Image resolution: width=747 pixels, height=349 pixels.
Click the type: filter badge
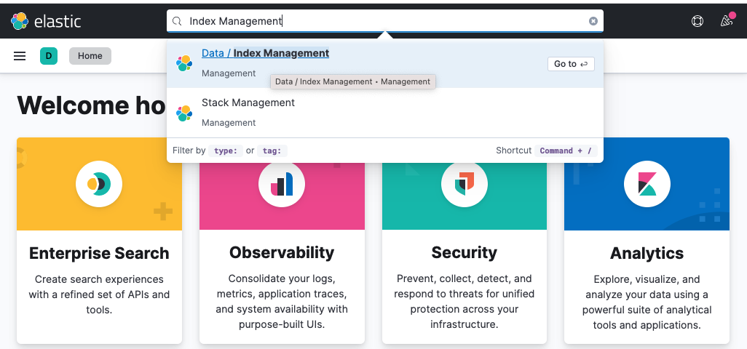(226, 151)
